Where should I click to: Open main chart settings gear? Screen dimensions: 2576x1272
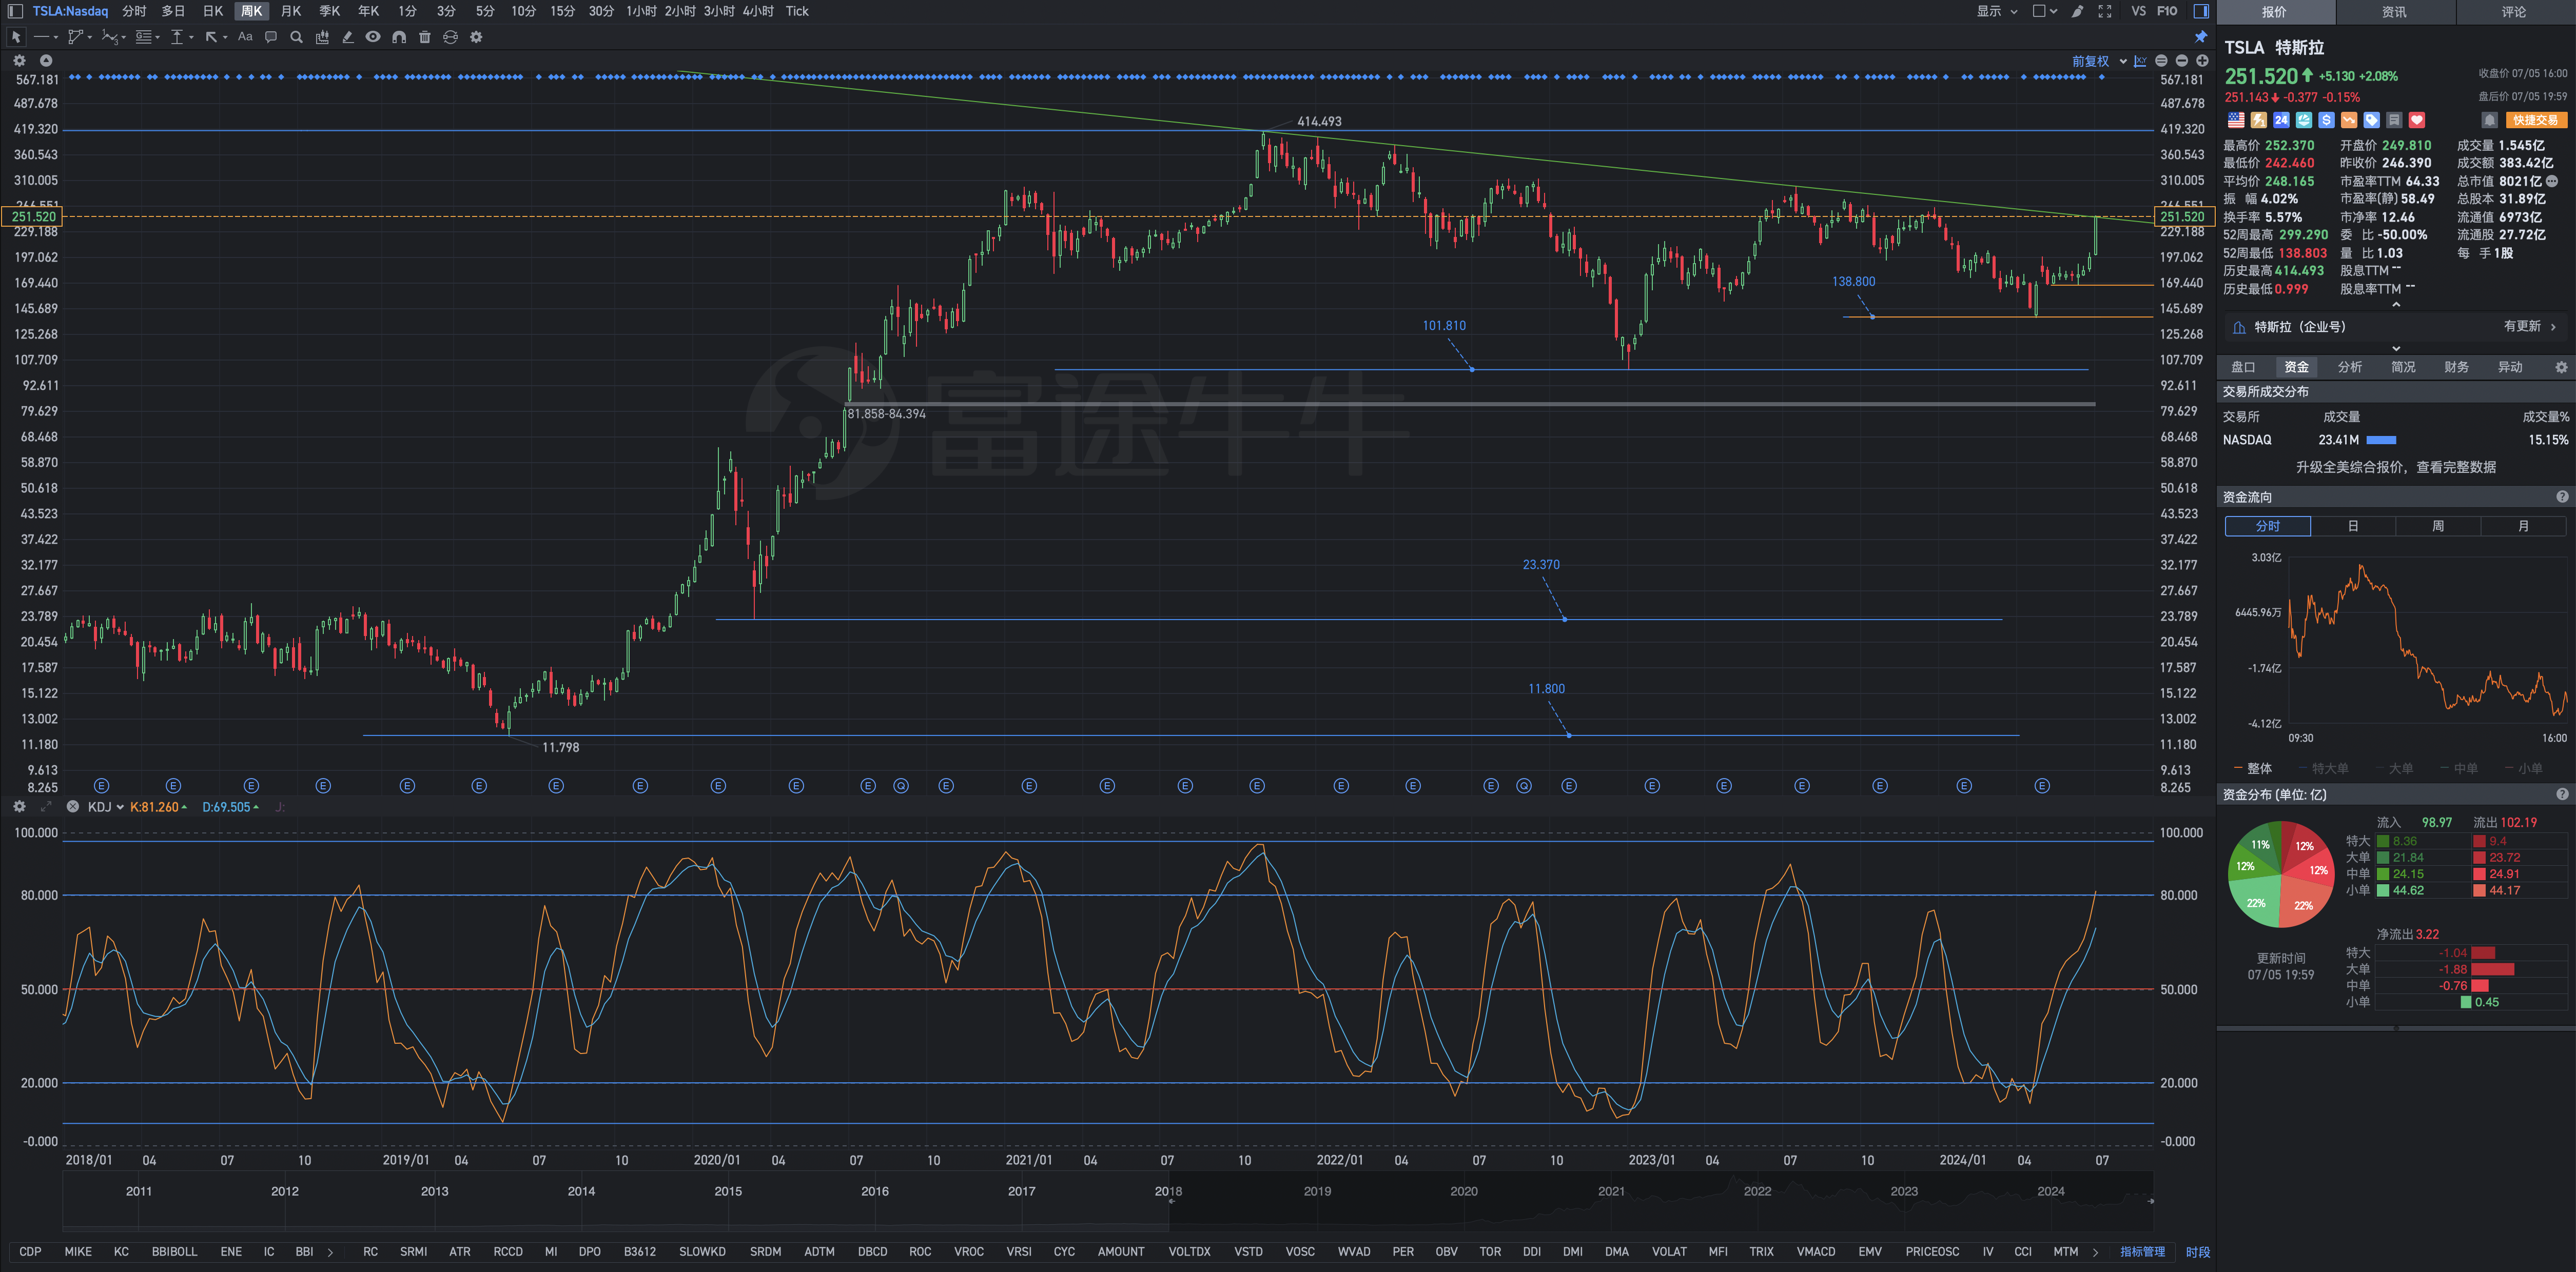coord(19,61)
